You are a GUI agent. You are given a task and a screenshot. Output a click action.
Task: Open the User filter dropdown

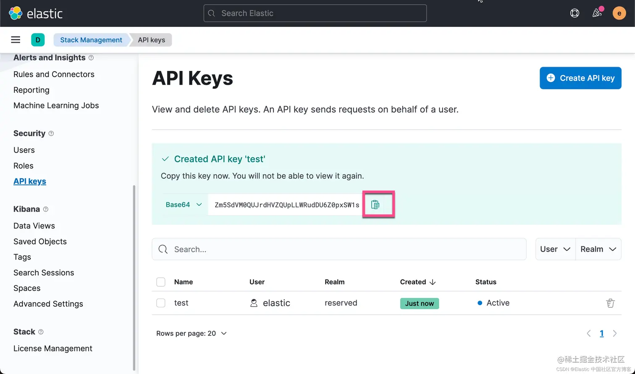tap(555, 249)
